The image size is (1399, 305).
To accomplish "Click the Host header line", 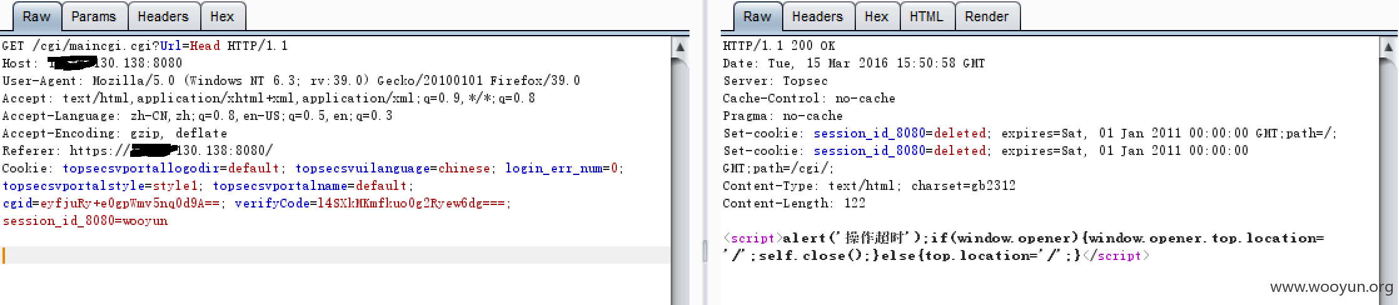I will [x=92, y=63].
